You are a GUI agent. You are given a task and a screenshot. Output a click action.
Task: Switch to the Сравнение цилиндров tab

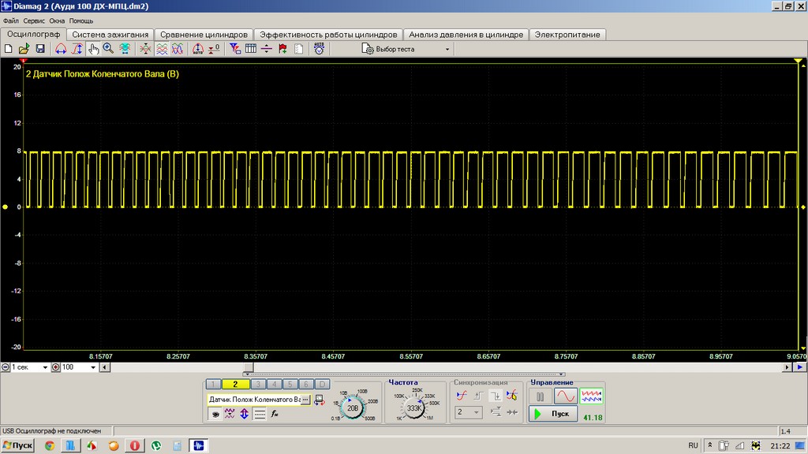(x=204, y=35)
